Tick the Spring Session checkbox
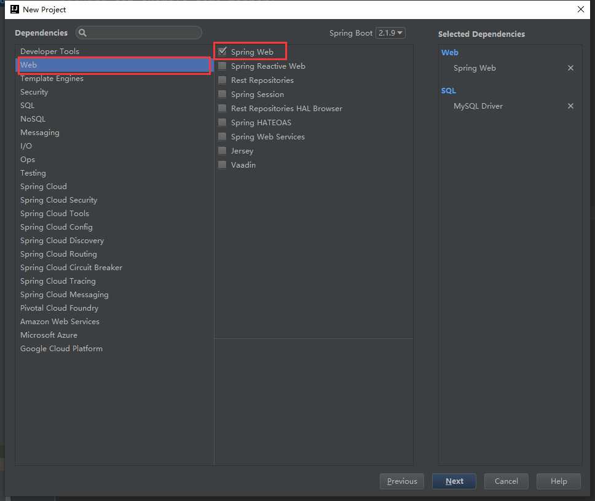The height and width of the screenshot is (501, 595). pos(223,94)
